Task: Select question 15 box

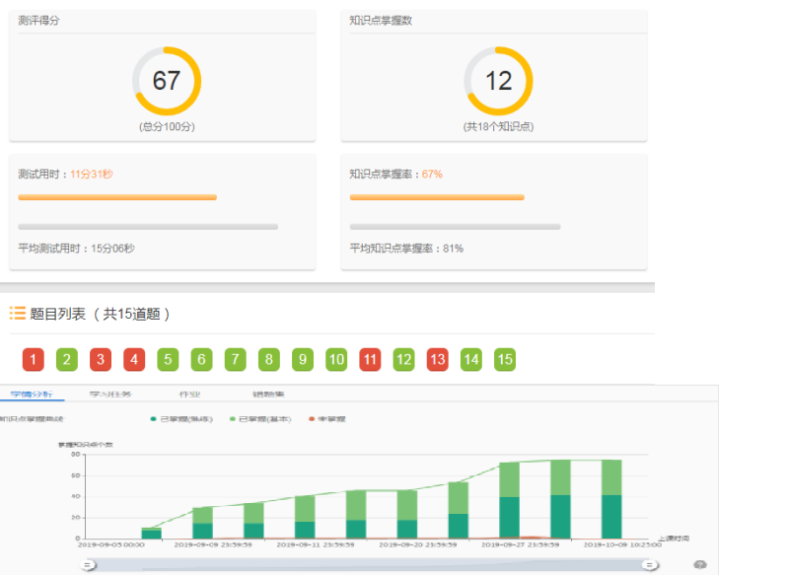Action: [x=504, y=360]
